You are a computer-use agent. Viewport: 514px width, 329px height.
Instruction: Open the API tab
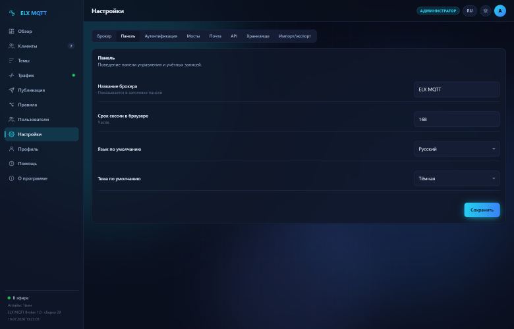pyautogui.click(x=234, y=36)
